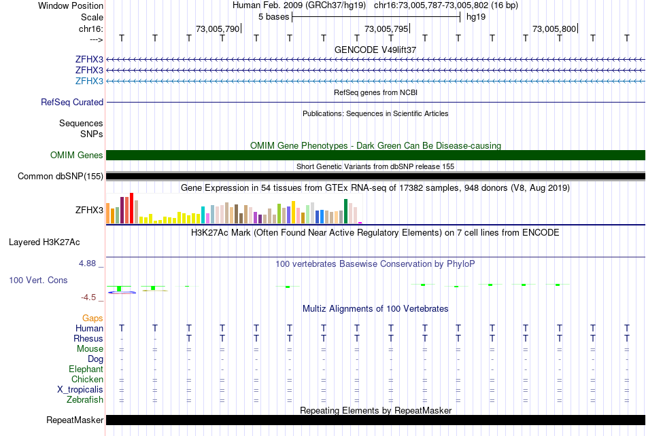The height and width of the screenshot is (436, 646).
Task: Click the orange 'Gaps' label
Action: [92, 318]
